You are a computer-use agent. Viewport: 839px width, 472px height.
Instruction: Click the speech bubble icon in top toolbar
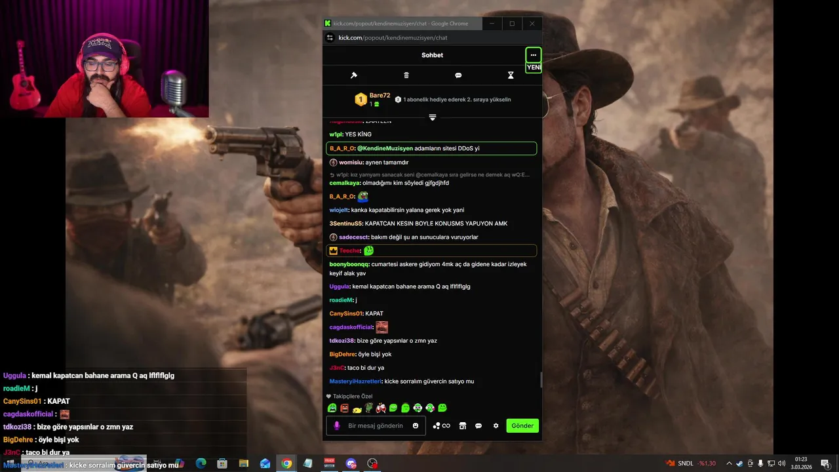click(458, 75)
